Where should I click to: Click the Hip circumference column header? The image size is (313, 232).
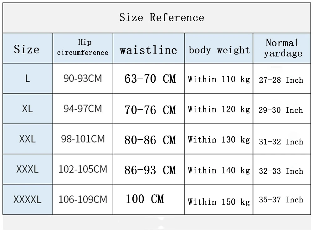83,48
